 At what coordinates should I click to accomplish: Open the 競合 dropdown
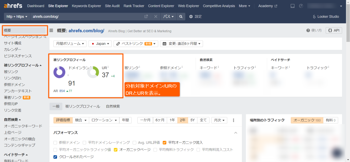pos(81,120)
